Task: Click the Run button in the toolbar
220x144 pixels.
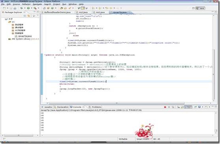Action: tap(28, 8)
